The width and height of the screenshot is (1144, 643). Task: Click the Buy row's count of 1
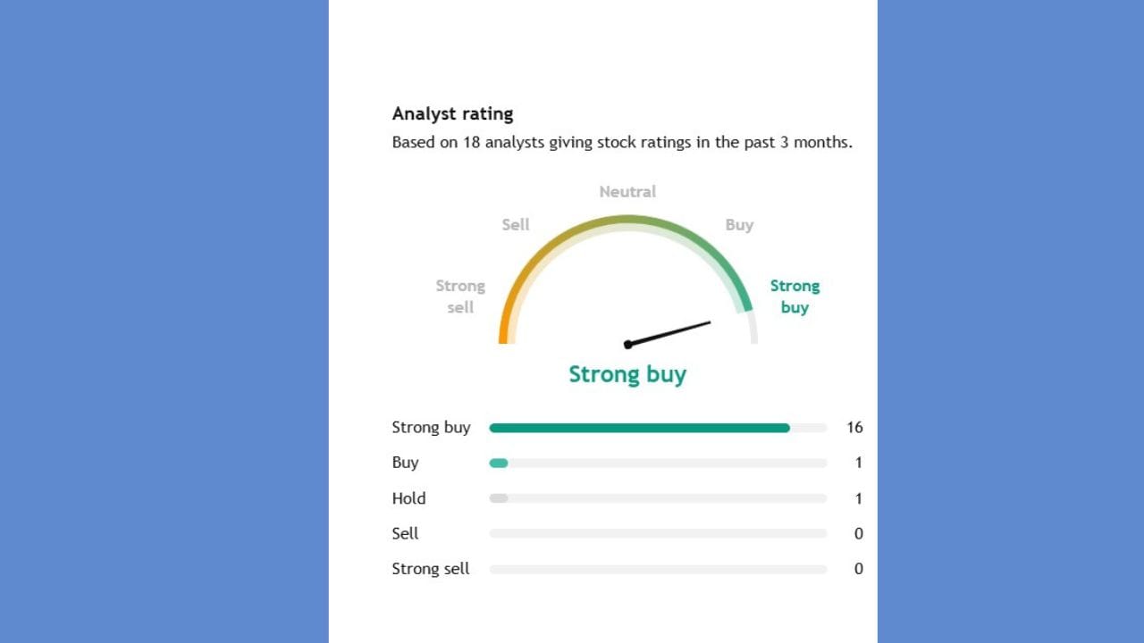(858, 463)
